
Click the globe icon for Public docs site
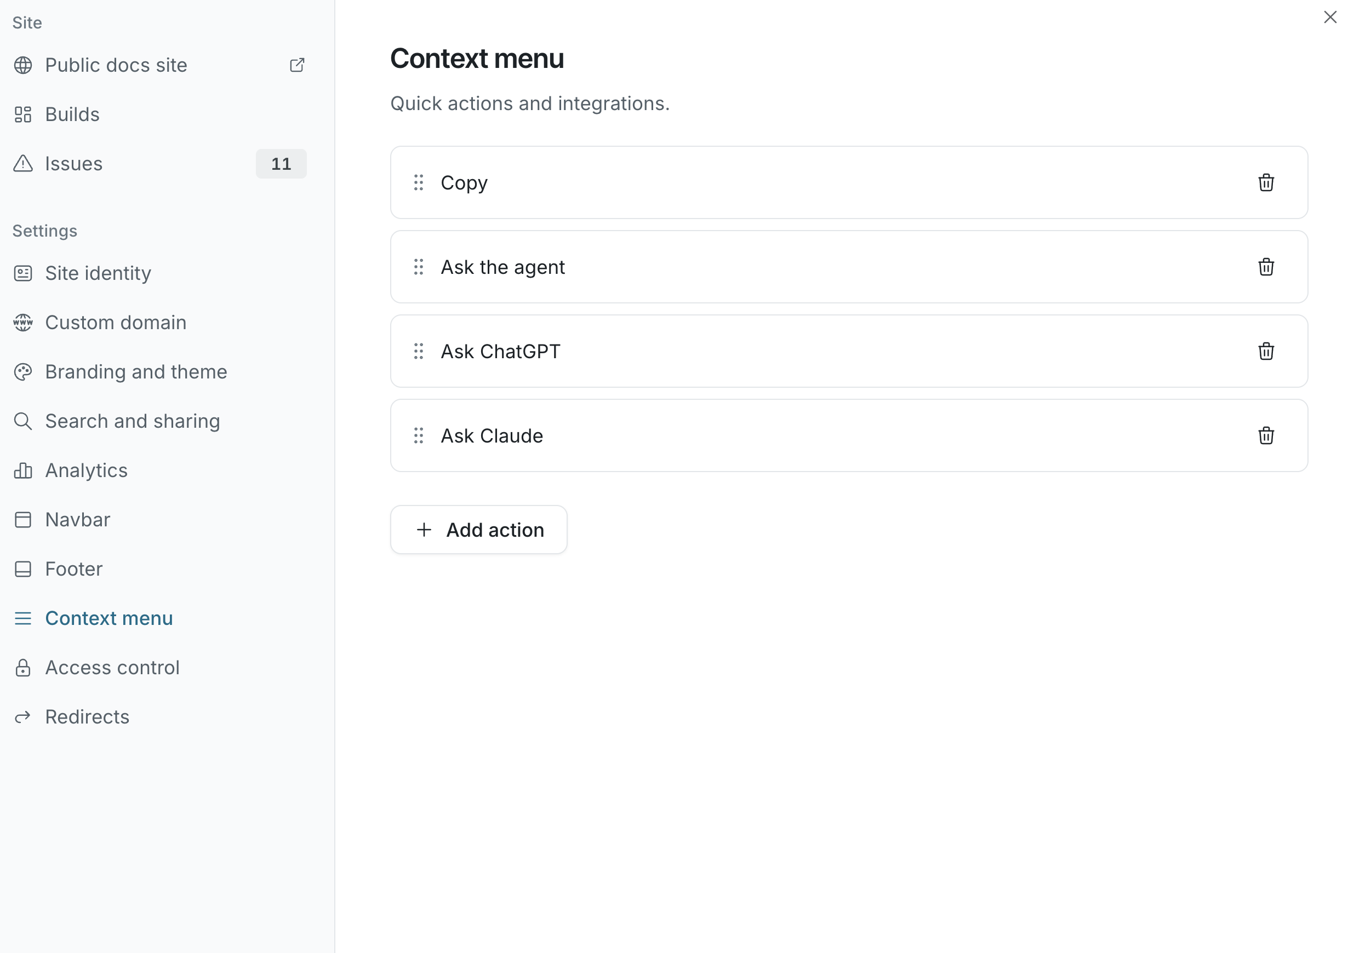[x=23, y=65]
